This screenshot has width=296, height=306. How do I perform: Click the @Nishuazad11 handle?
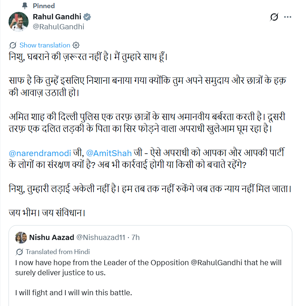point(101,237)
